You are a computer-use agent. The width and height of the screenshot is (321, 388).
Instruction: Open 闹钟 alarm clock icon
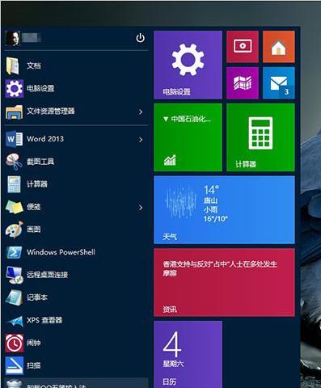point(14,343)
